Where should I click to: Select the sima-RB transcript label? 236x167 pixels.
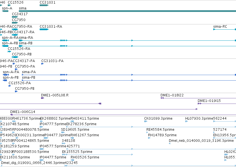click(x=26, y=43)
